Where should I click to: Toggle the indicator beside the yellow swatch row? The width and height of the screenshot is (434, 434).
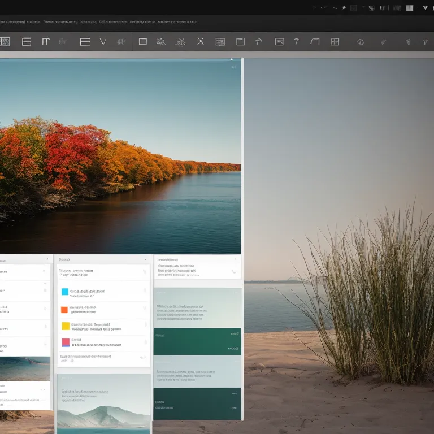145,325
